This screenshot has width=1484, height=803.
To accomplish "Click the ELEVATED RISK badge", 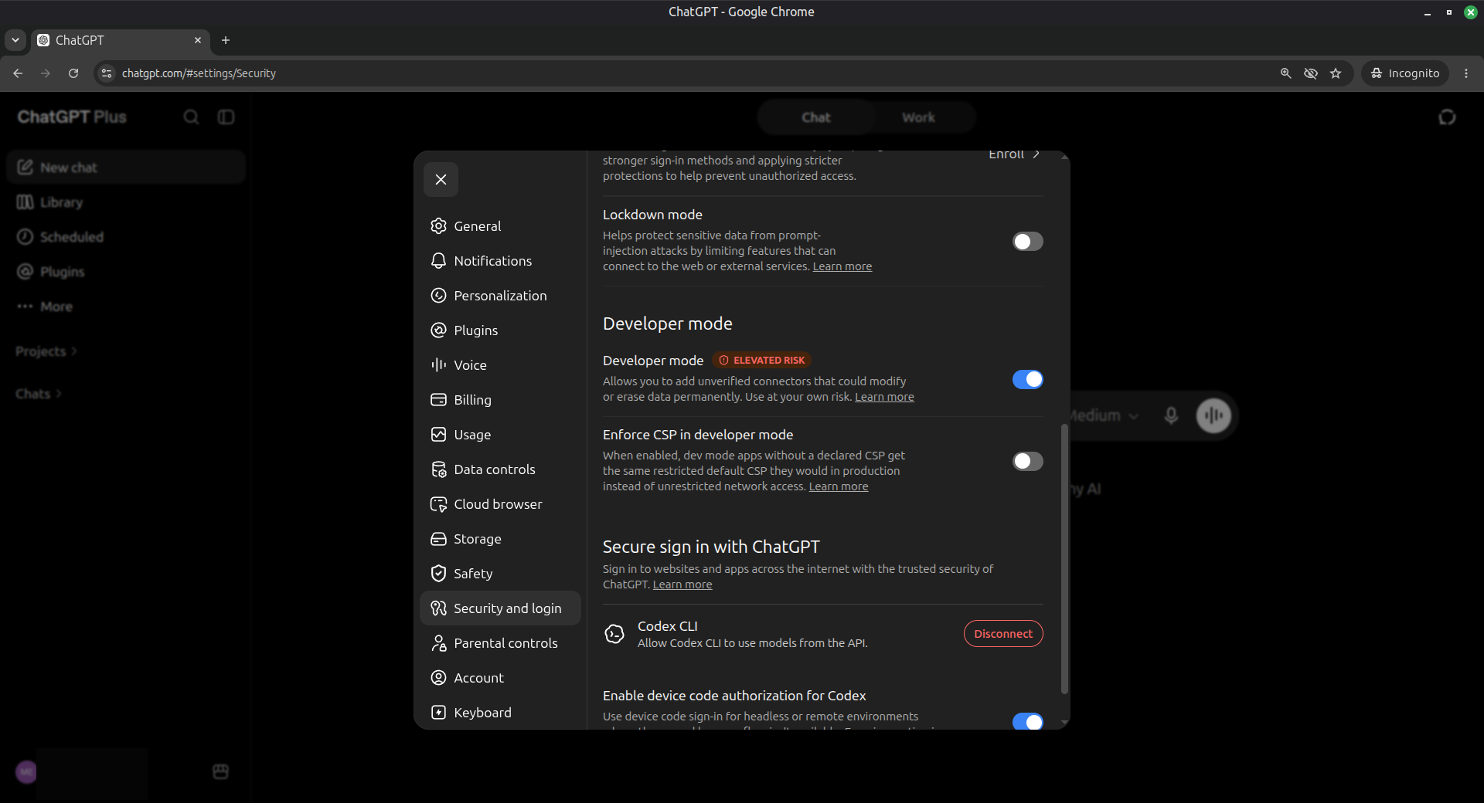I will click(761, 361).
